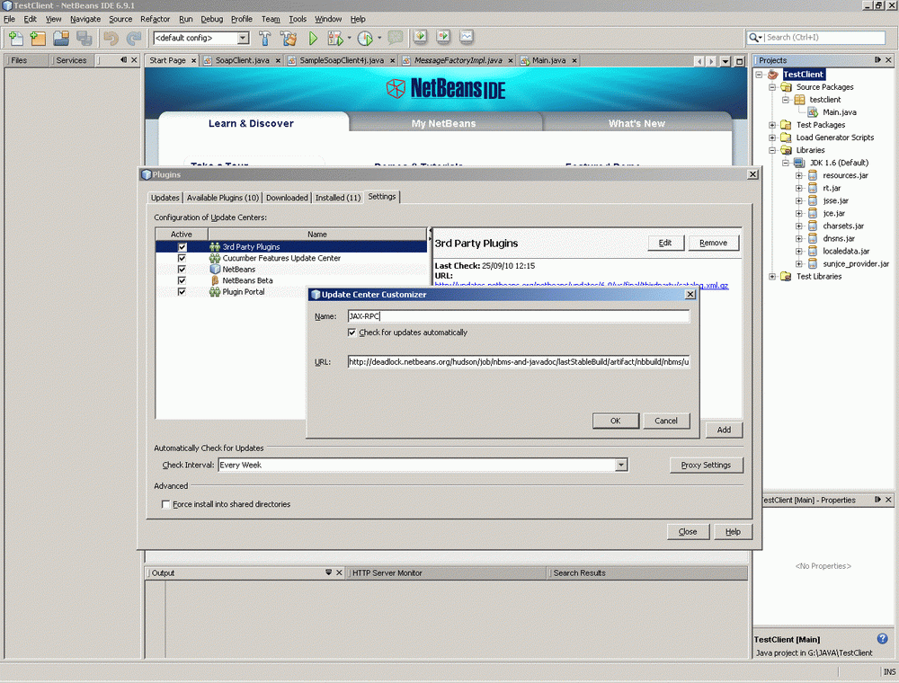The width and height of the screenshot is (899, 683).
Task: Open the default config dropdown
Action: [x=243, y=38]
